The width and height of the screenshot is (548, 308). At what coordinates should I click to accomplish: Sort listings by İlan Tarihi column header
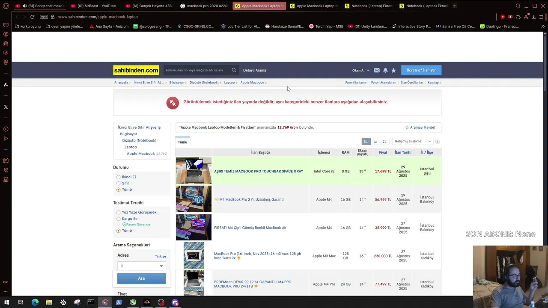[x=403, y=152]
